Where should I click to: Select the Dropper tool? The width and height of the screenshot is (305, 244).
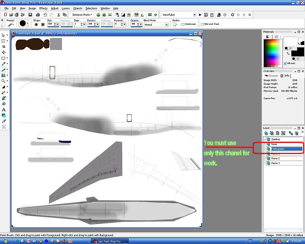[x=4, y=64]
